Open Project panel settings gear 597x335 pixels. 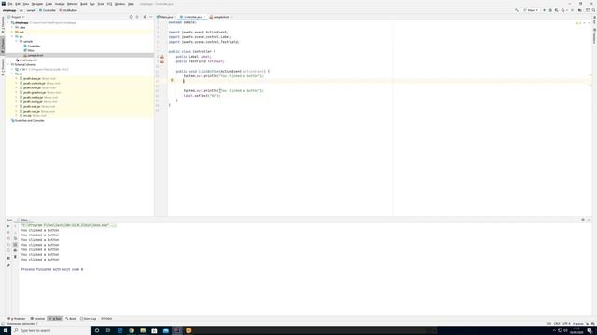click(x=145, y=17)
